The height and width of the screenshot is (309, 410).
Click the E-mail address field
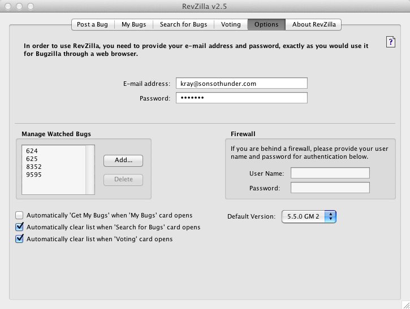241,84
